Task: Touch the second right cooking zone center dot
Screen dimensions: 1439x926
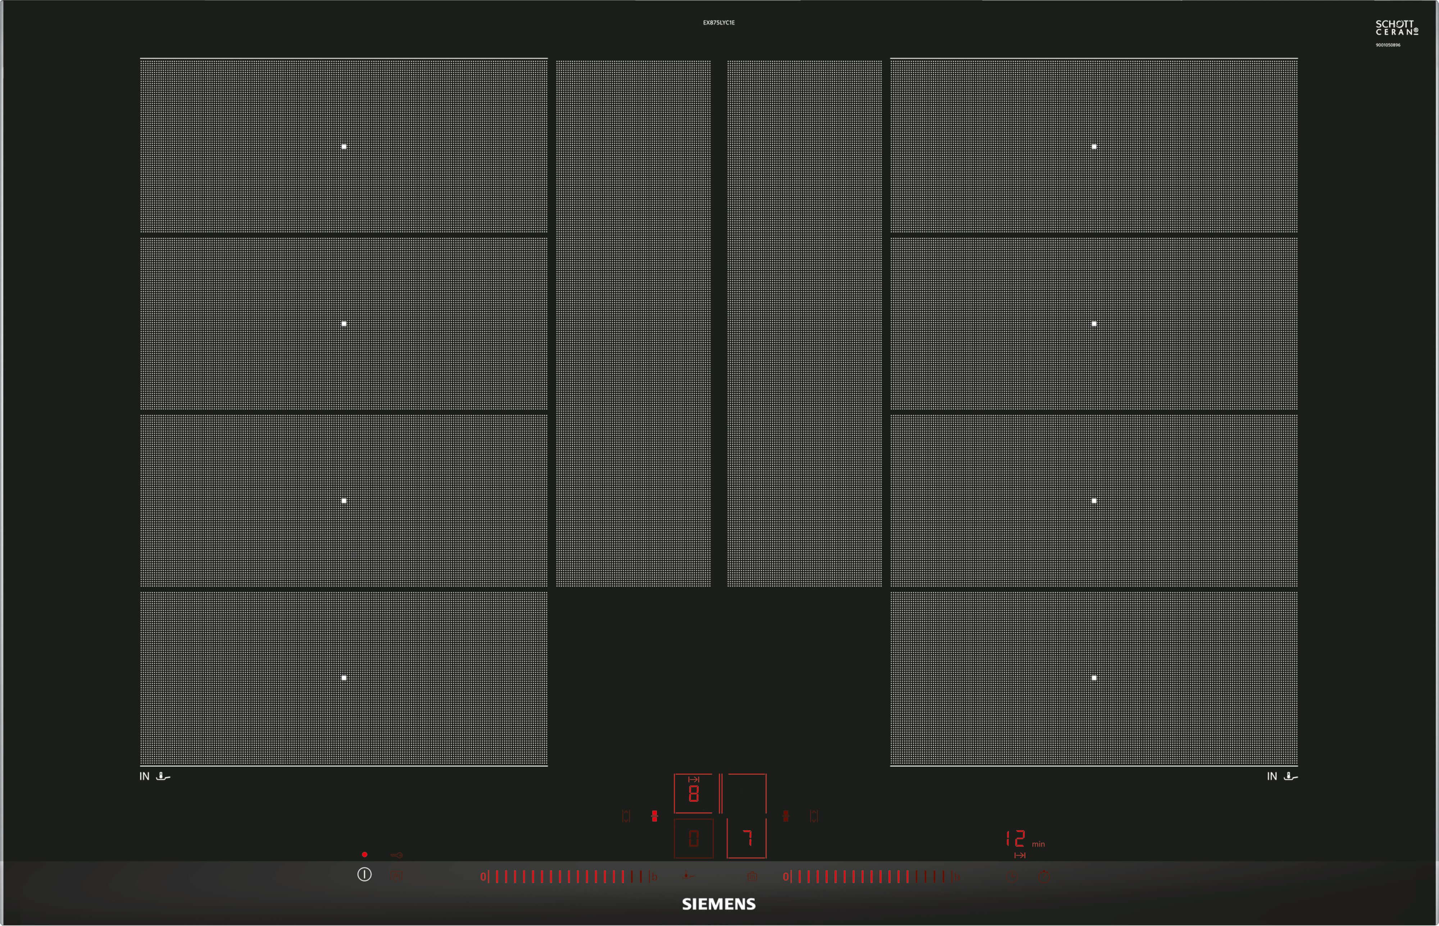Action: pos(1094,324)
